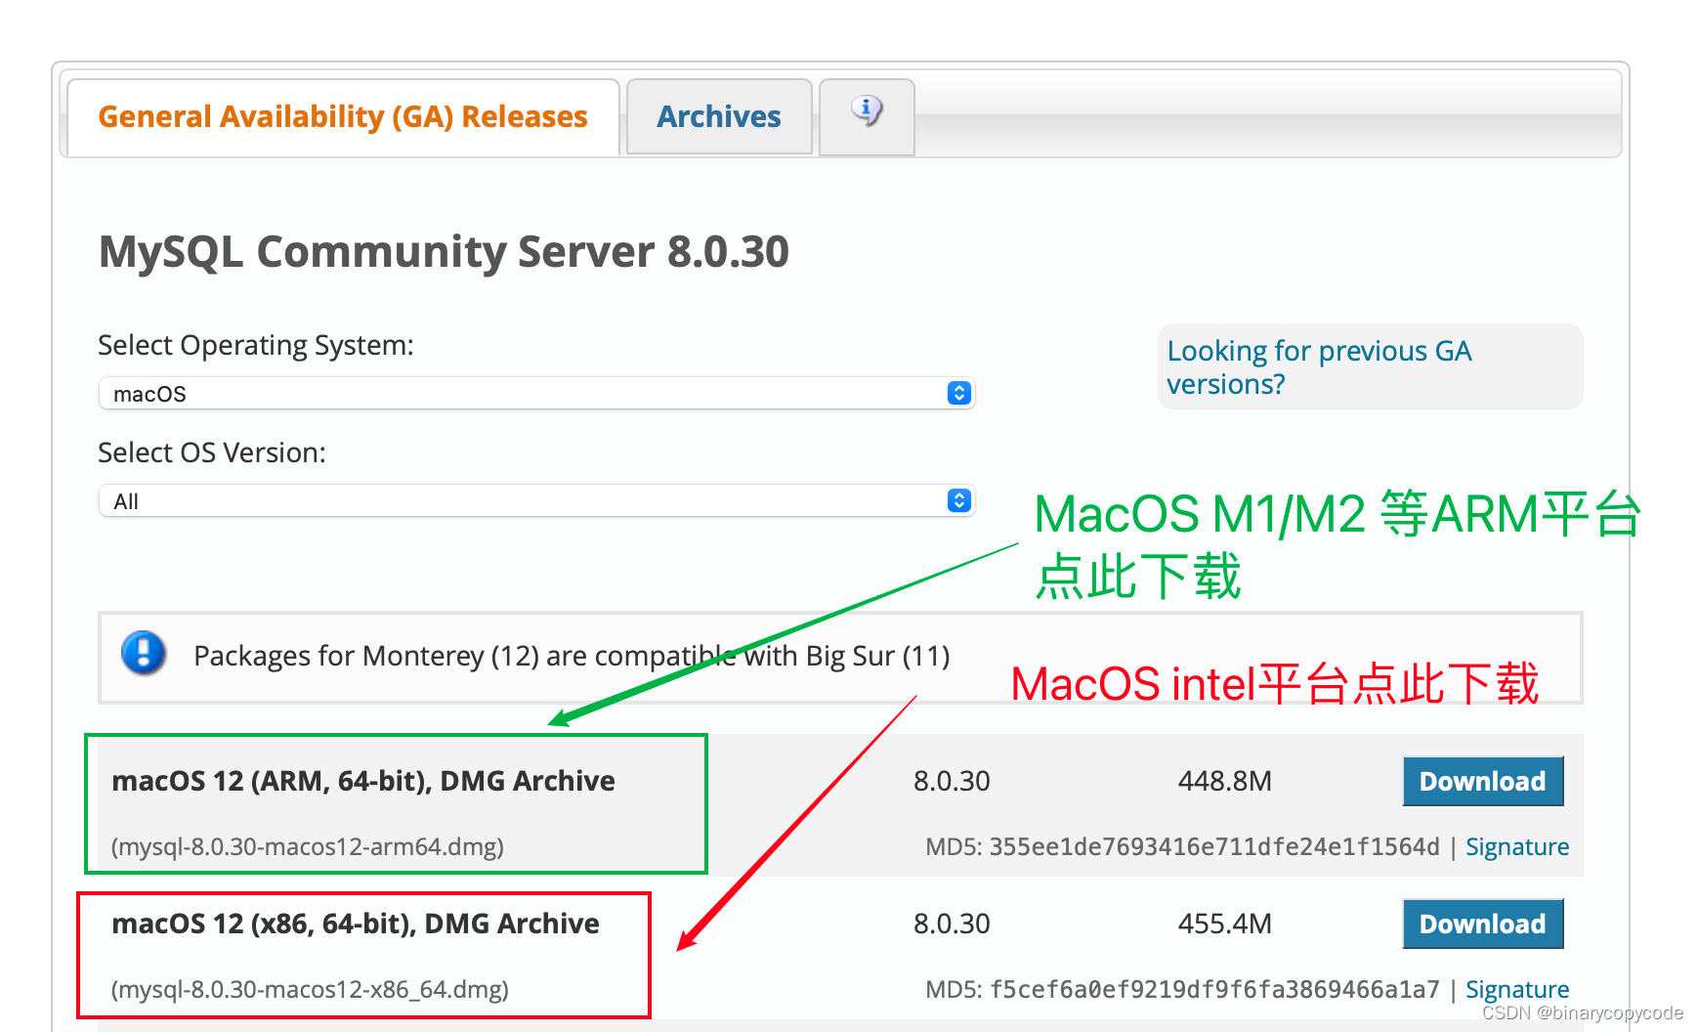The width and height of the screenshot is (1698, 1032).
Task: Open the Select Operating System macOS dropdown
Action: (x=536, y=393)
